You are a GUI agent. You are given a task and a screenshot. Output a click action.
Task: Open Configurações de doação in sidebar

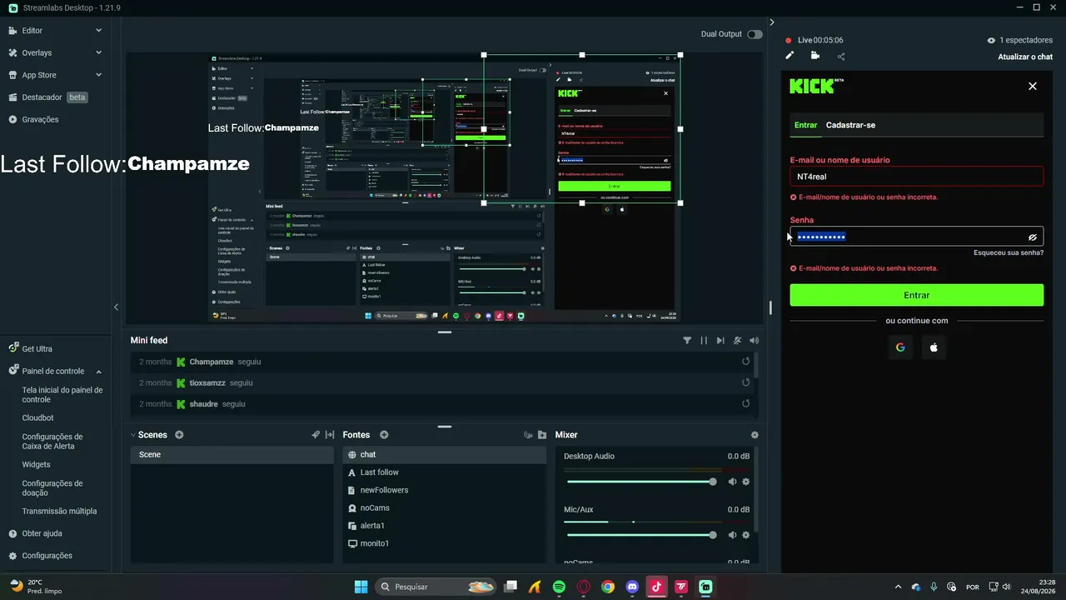click(52, 488)
